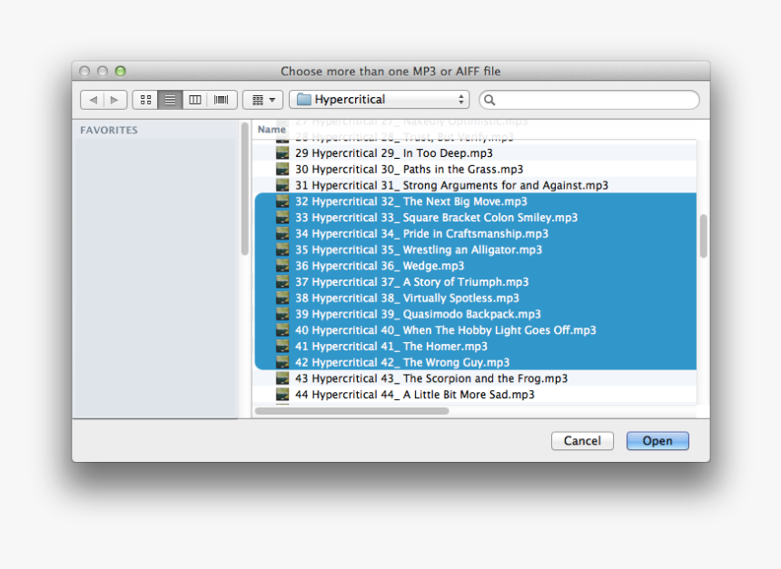Click the Open button
Screen dimensions: 781x569
click(657, 441)
